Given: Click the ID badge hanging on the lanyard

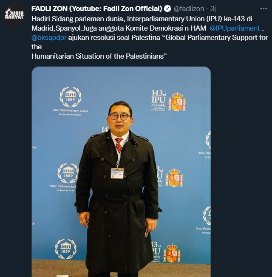Looking at the screenshot, I should (x=117, y=173).
